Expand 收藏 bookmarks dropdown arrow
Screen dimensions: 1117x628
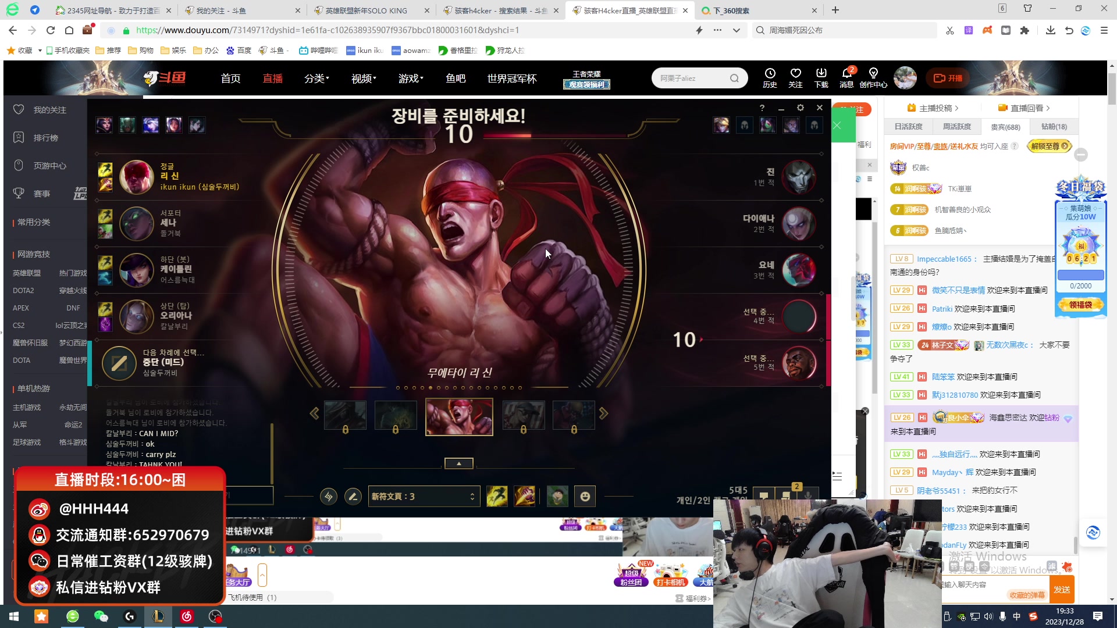click(40, 51)
